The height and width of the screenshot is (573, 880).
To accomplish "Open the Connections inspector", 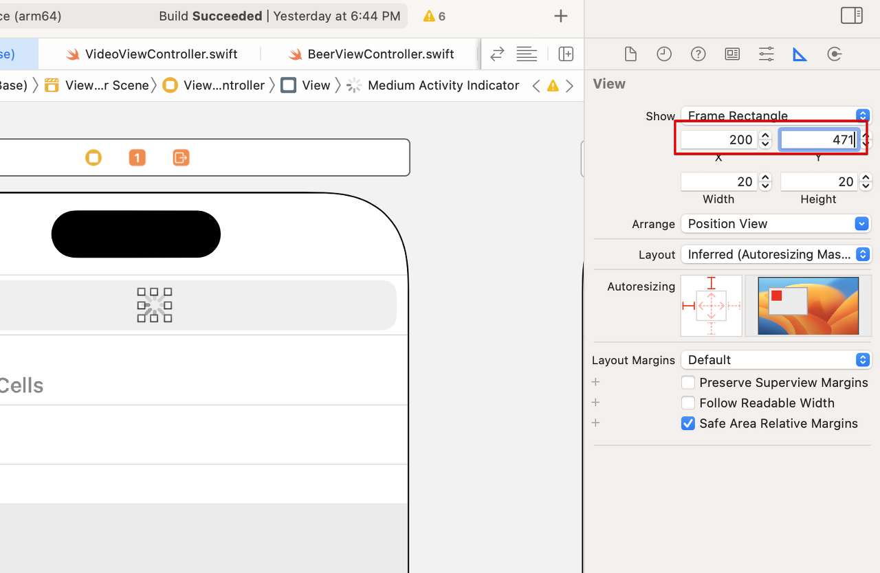I will [x=835, y=54].
